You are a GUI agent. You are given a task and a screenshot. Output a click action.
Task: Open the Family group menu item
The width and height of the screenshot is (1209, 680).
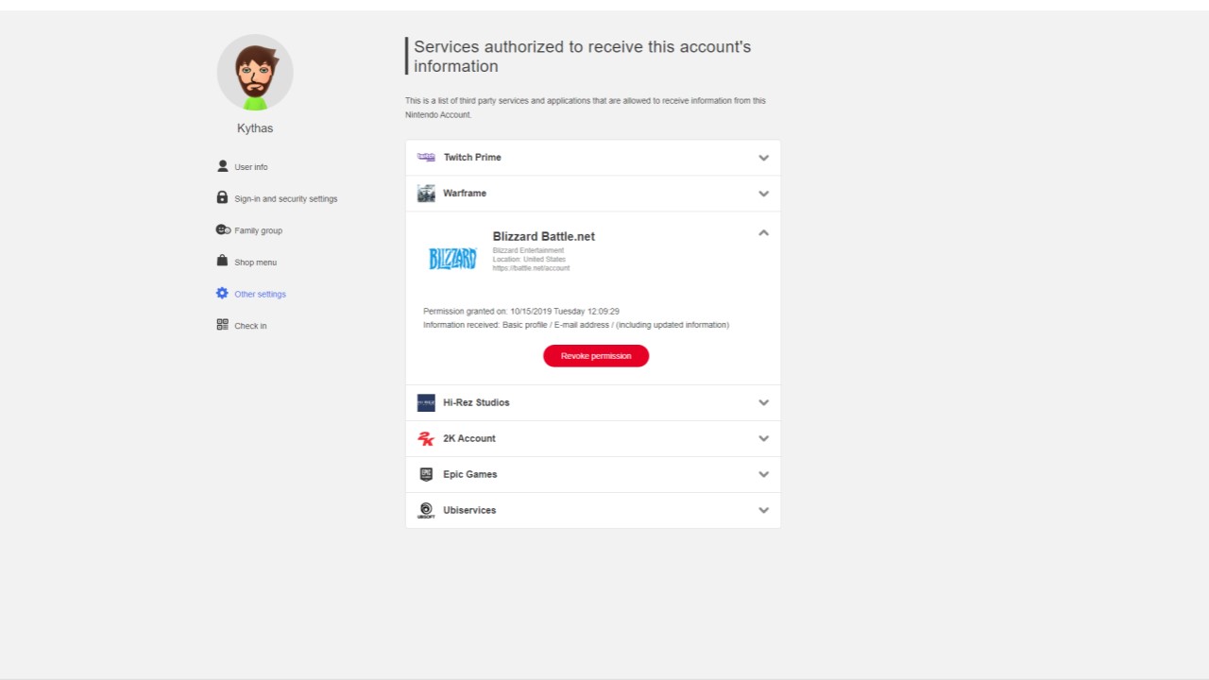[x=258, y=230]
